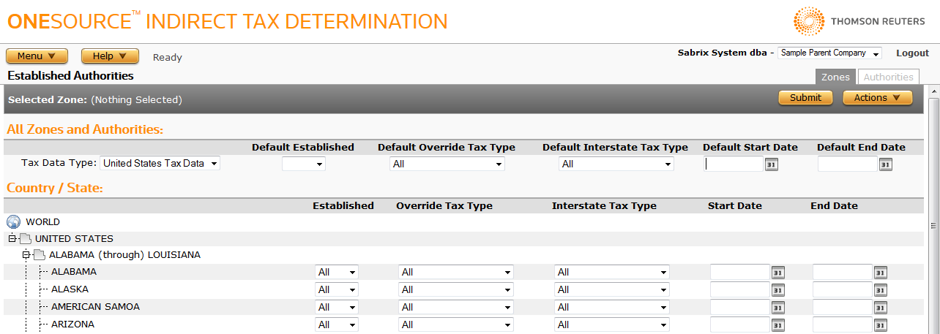940x334 pixels.
Task: Open calendar picker for Default End Date
Action: [x=886, y=164]
